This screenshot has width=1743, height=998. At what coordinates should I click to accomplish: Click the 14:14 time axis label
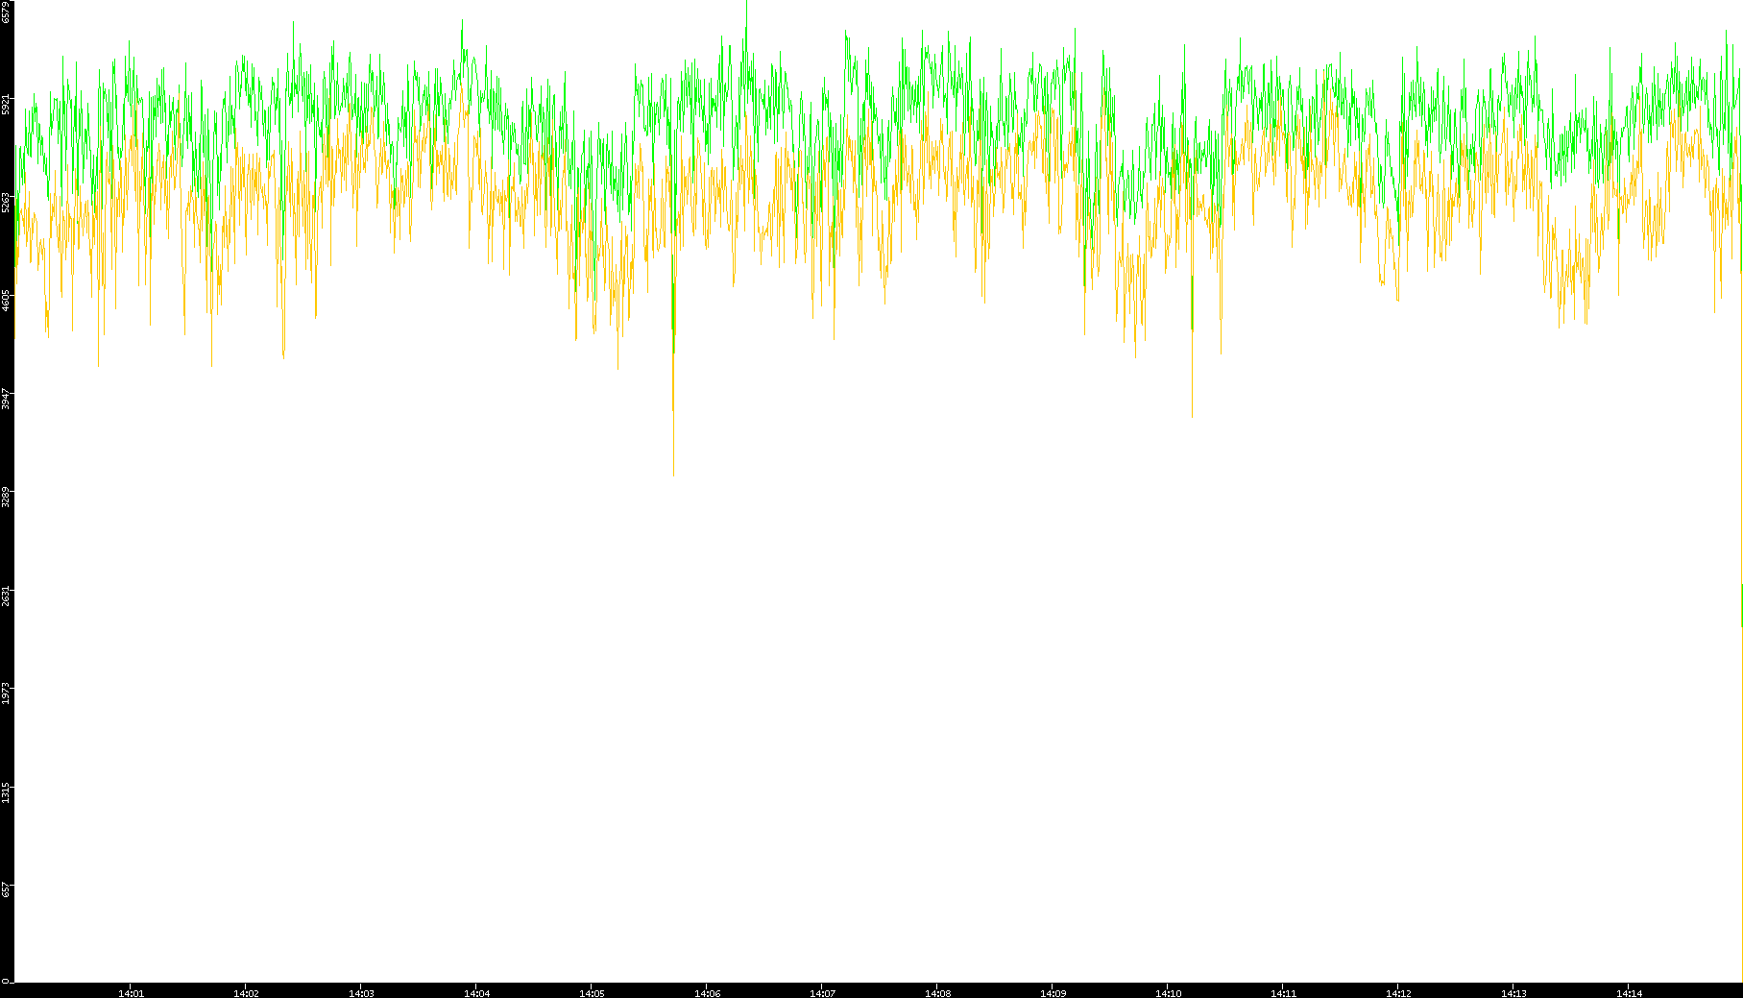[1629, 993]
